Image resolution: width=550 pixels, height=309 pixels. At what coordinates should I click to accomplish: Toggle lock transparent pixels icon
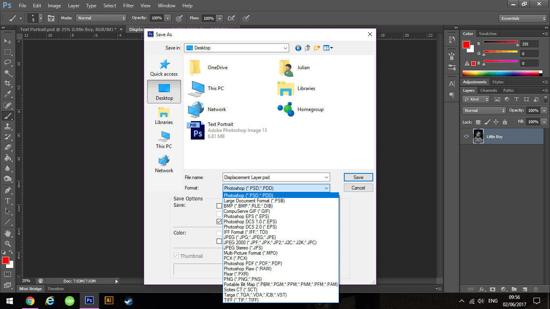[x=478, y=122]
